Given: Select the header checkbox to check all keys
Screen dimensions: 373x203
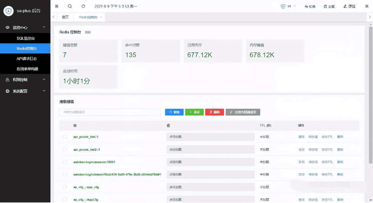Looking at the screenshot, I should tap(63, 125).
